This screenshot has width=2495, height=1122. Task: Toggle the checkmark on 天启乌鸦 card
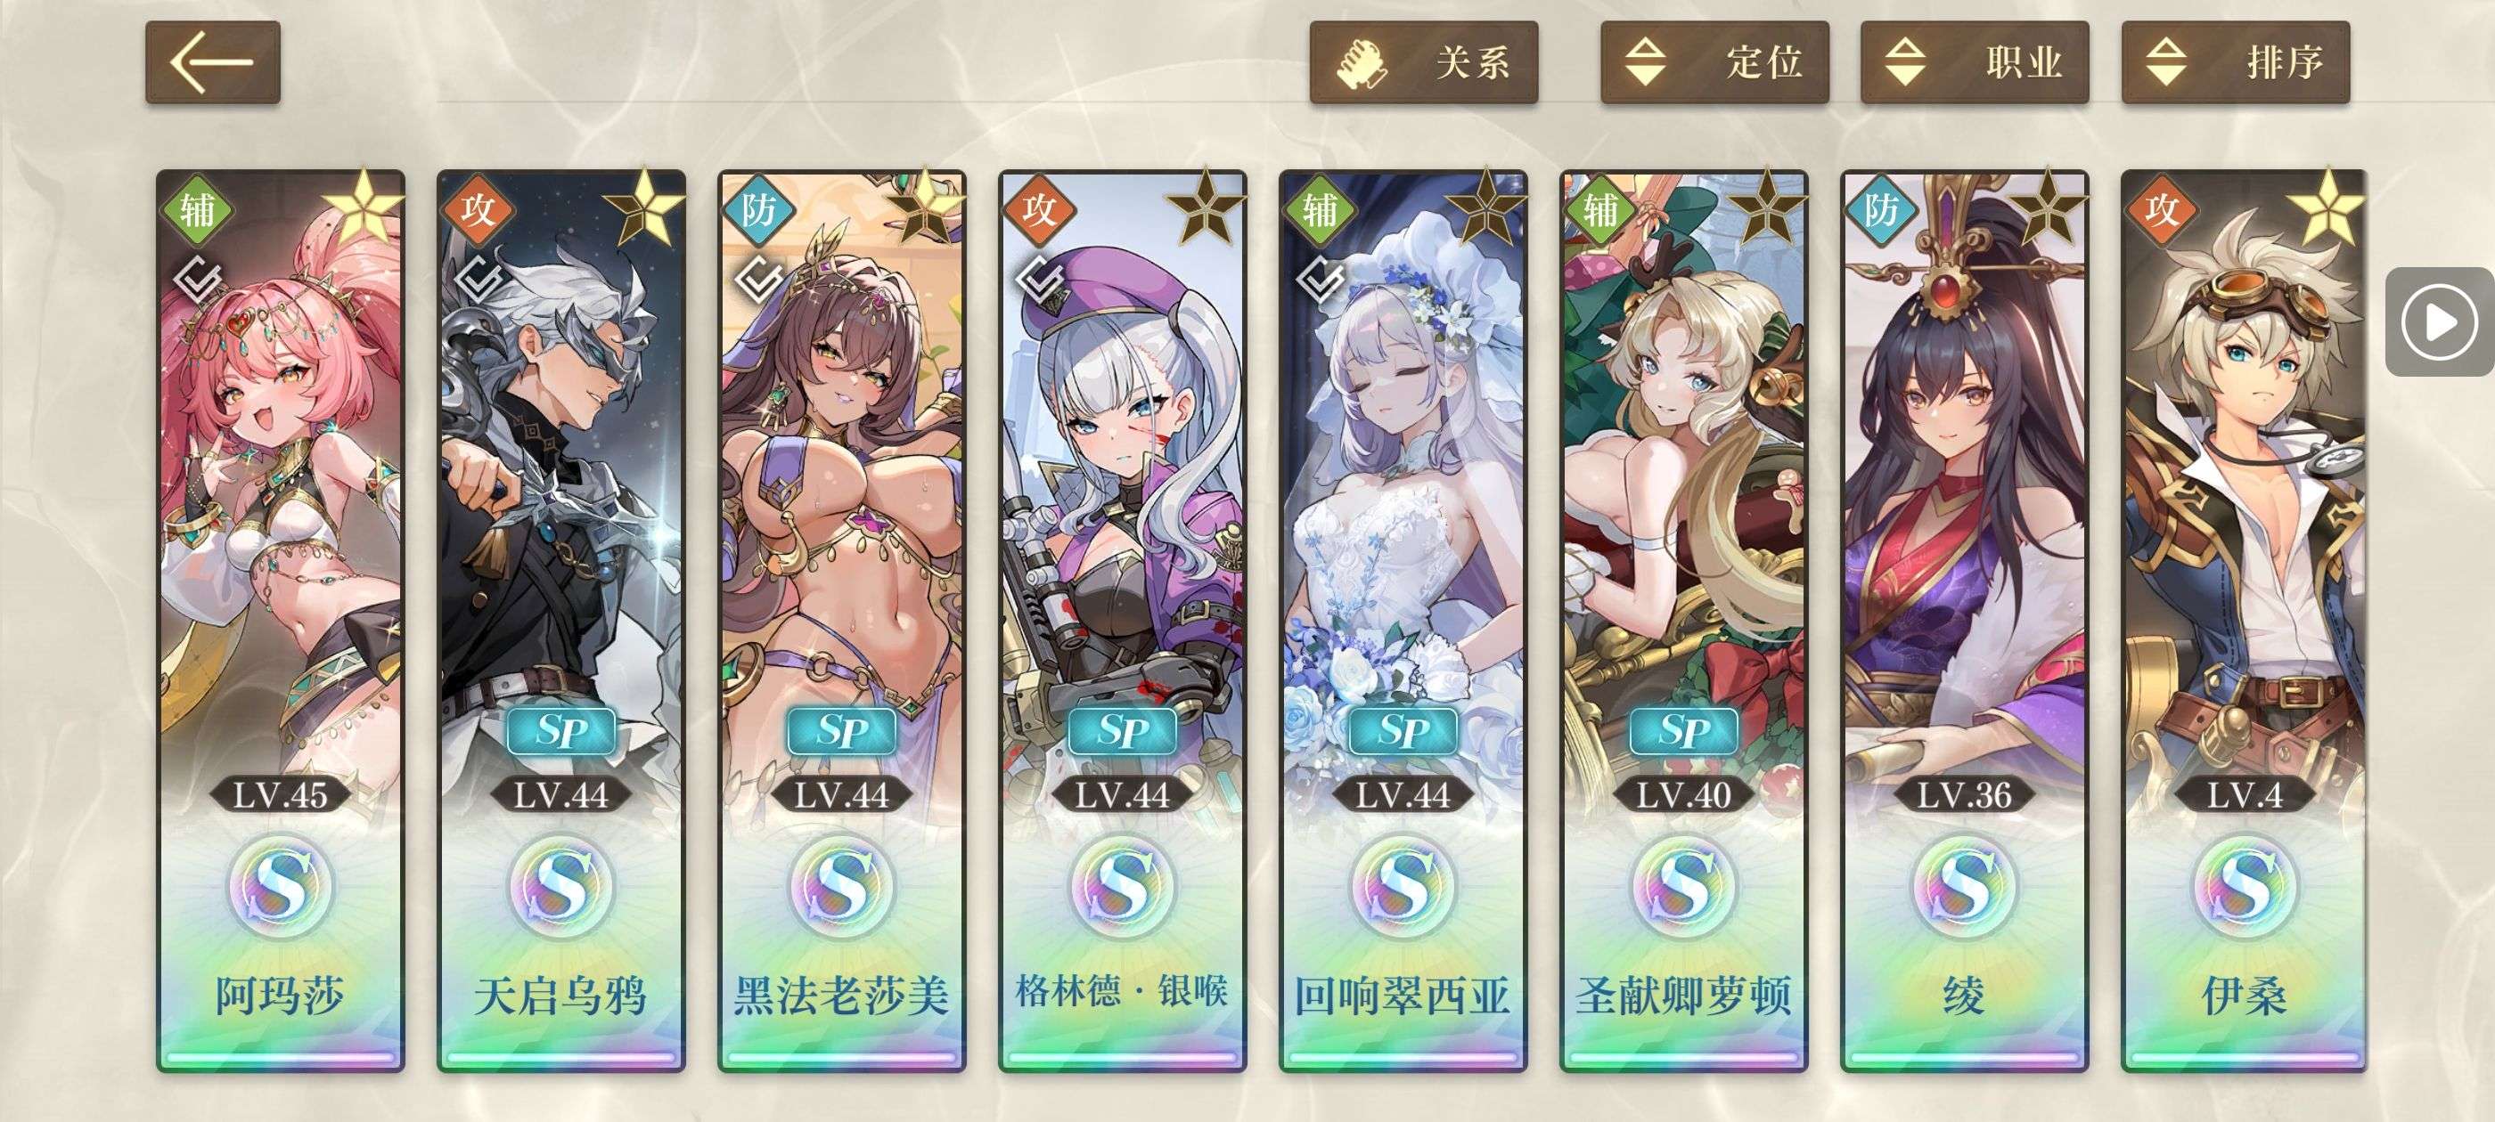point(479,280)
